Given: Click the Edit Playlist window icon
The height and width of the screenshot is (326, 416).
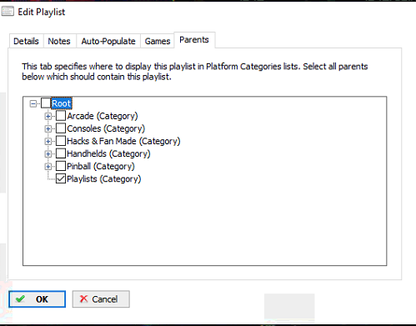Looking at the screenshot, I should (x=8, y=12).
